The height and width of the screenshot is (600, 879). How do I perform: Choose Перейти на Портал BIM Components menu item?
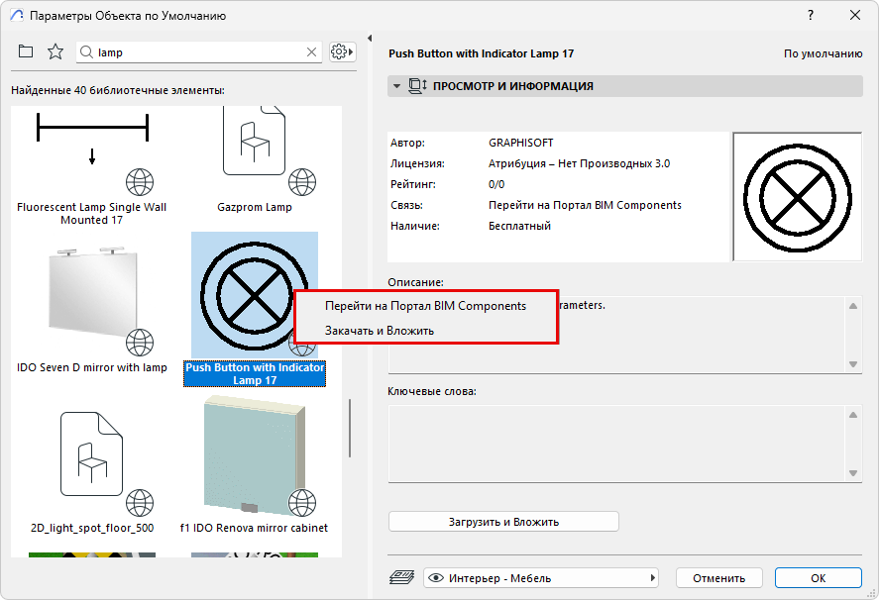coord(425,306)
